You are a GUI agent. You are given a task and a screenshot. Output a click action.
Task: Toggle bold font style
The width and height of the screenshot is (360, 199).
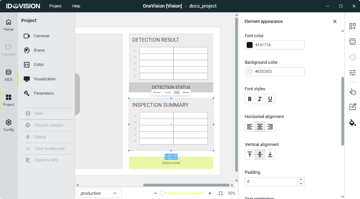point(250,99)
